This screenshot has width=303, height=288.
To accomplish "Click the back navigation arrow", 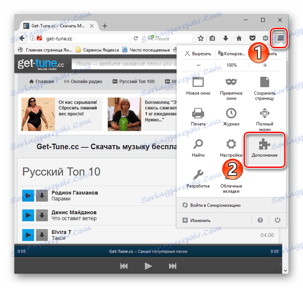I will point(22,38).
